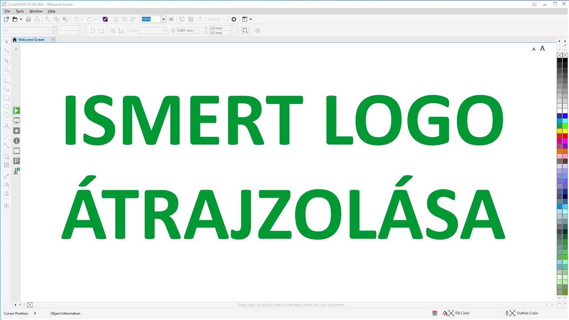Click the smaller text size A

coord(534,49)
